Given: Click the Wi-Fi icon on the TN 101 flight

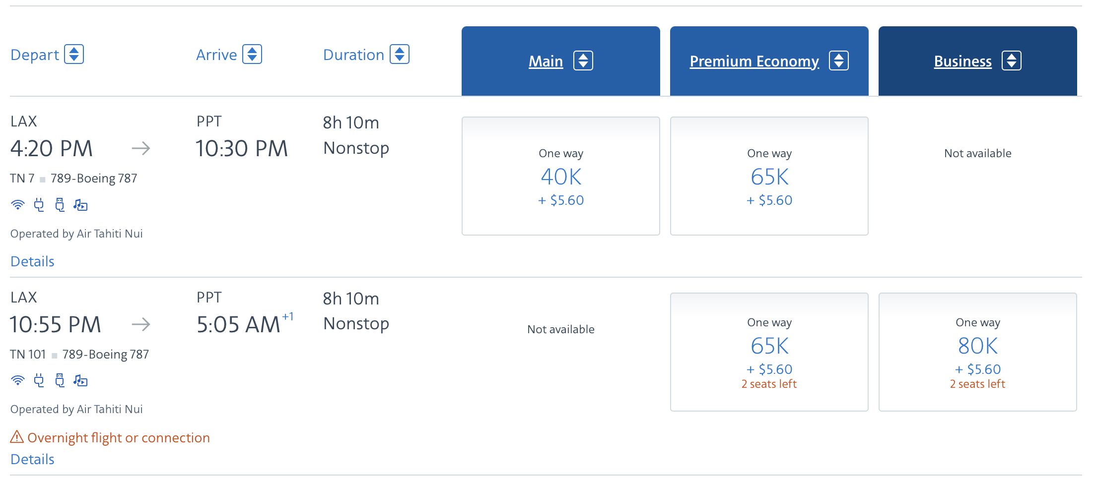Looking at the screenshot, I should (18, 381).
